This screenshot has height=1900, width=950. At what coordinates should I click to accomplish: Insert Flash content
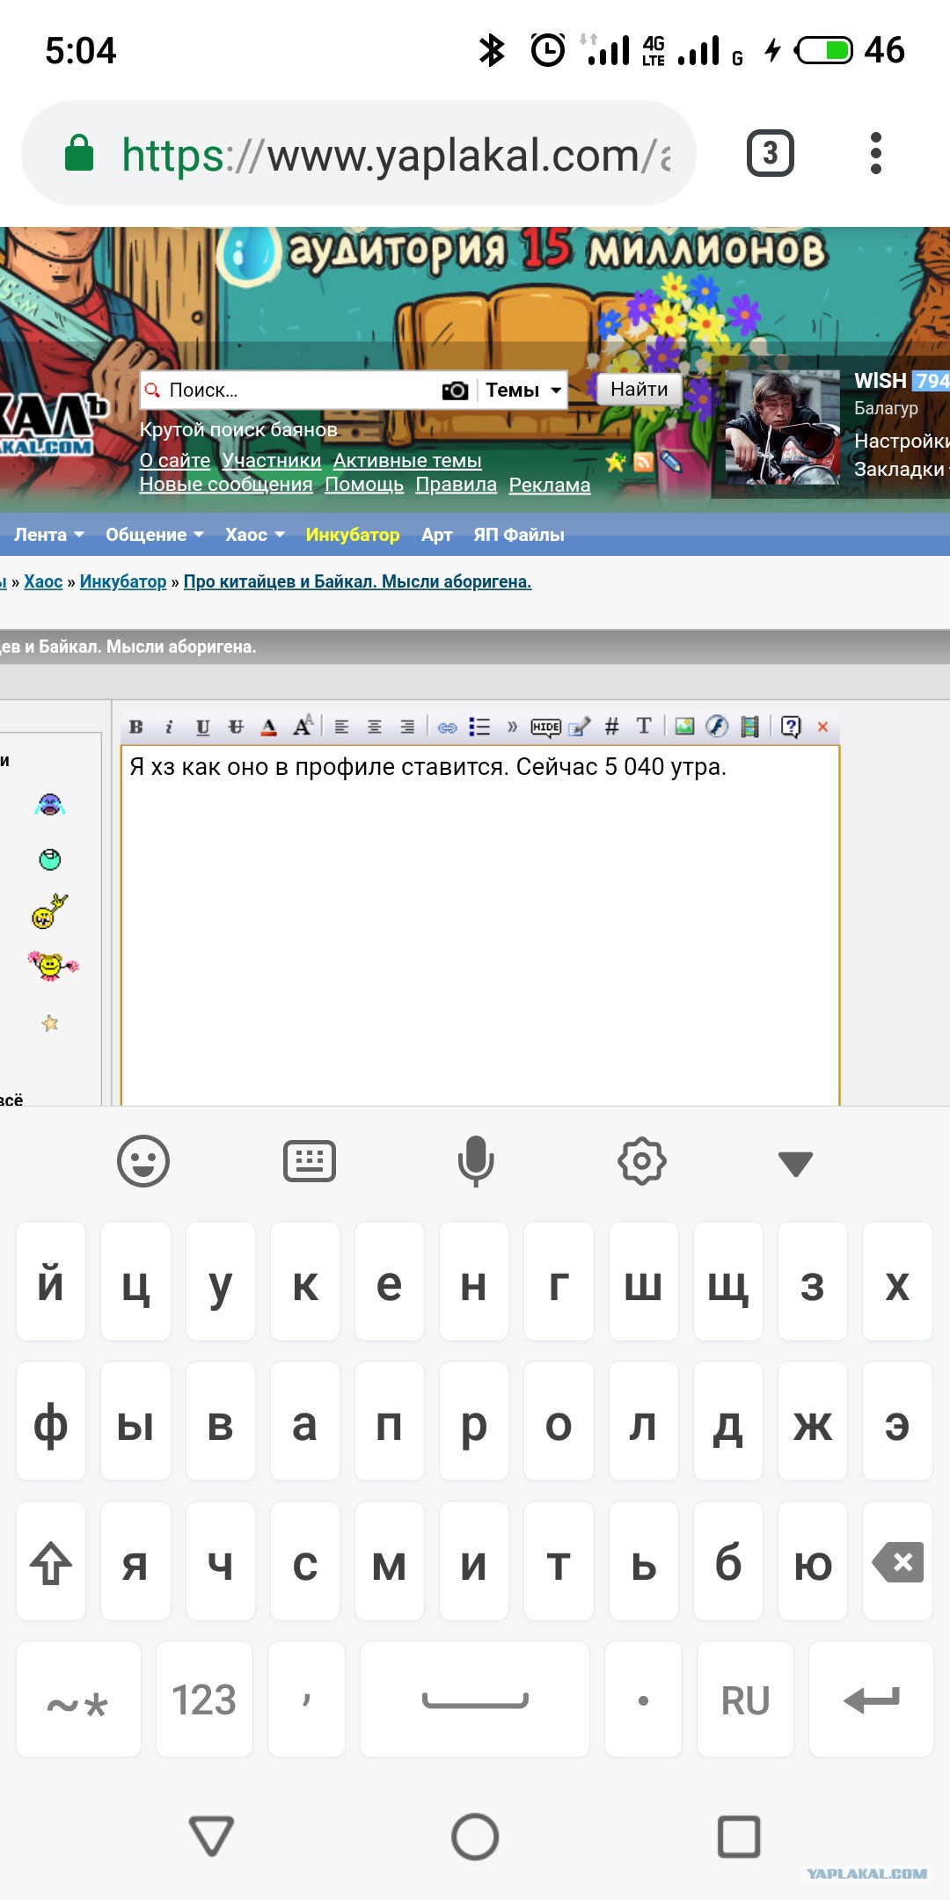click(718, 726)
